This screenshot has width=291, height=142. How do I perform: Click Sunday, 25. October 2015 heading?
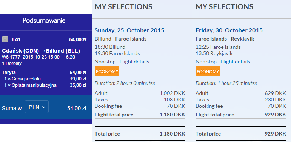[129, 30]
